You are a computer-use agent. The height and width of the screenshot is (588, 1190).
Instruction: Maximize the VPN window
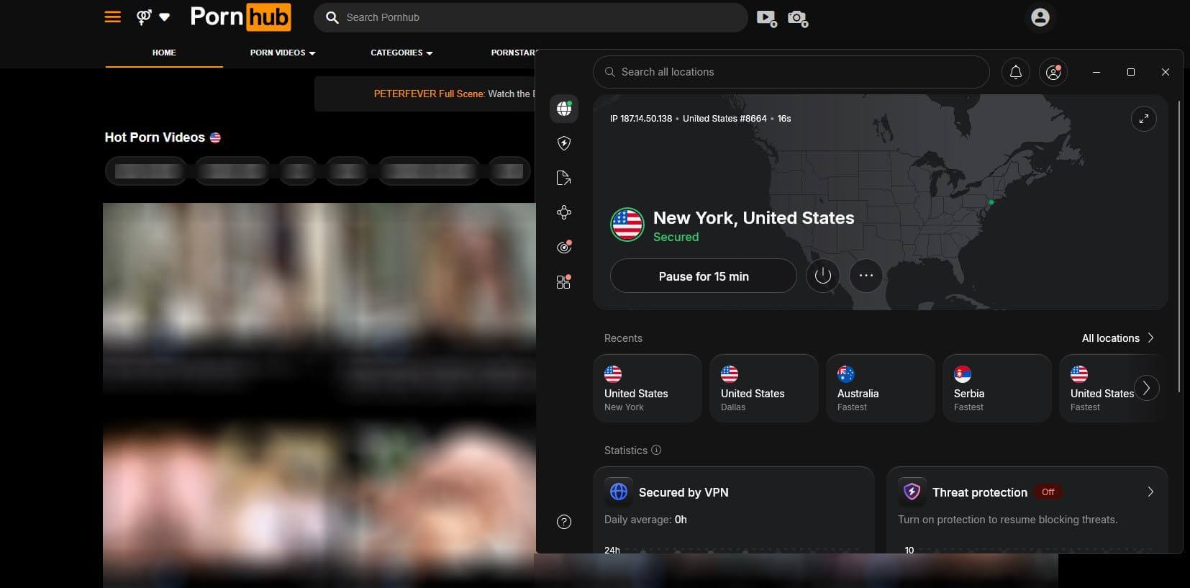(x=1131, y=72)
